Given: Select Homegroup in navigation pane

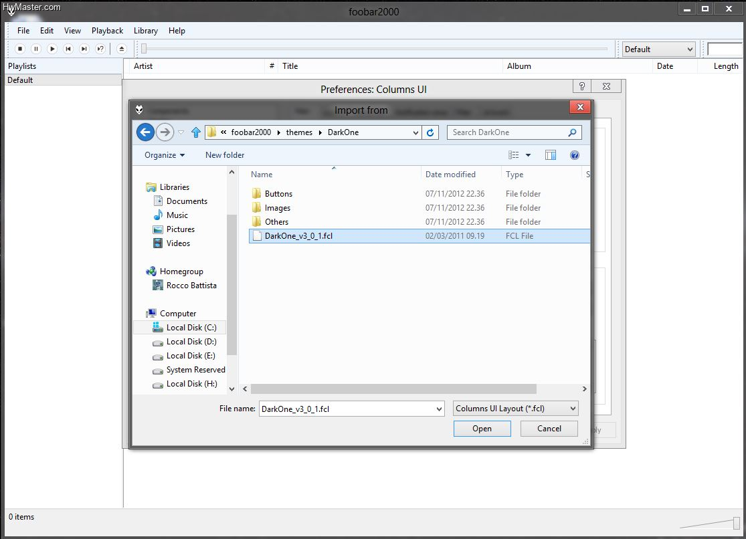Looking at the screenshot, I should 181,271.
